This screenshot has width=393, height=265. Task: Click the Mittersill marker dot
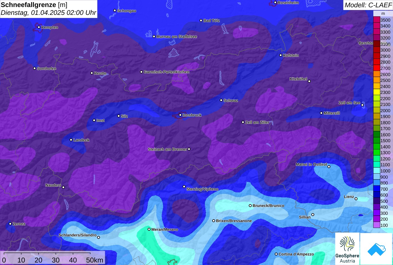point(321,113)
